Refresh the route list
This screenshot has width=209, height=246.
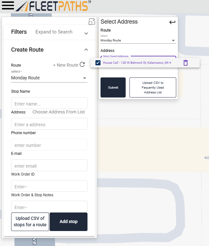[x=82, y=65]
